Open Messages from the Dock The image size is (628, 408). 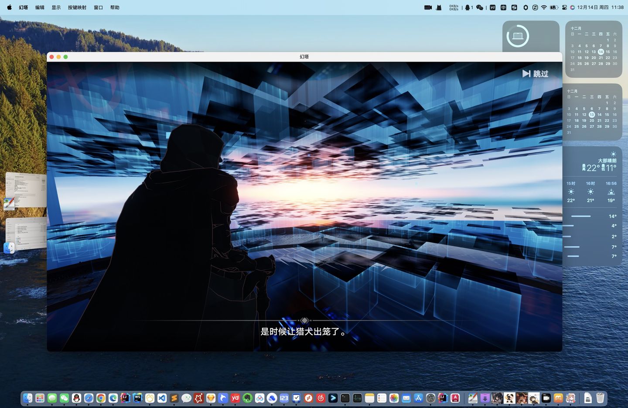(x=52, y=398)
